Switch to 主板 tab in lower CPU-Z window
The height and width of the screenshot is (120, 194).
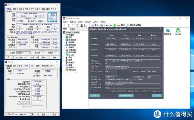click(20, 66)
